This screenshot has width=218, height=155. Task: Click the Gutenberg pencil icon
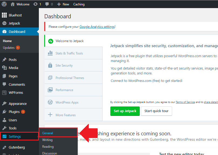(x=4, y=147)
